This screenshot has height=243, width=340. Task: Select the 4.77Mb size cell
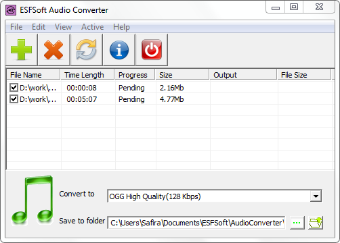coord(171,99)
